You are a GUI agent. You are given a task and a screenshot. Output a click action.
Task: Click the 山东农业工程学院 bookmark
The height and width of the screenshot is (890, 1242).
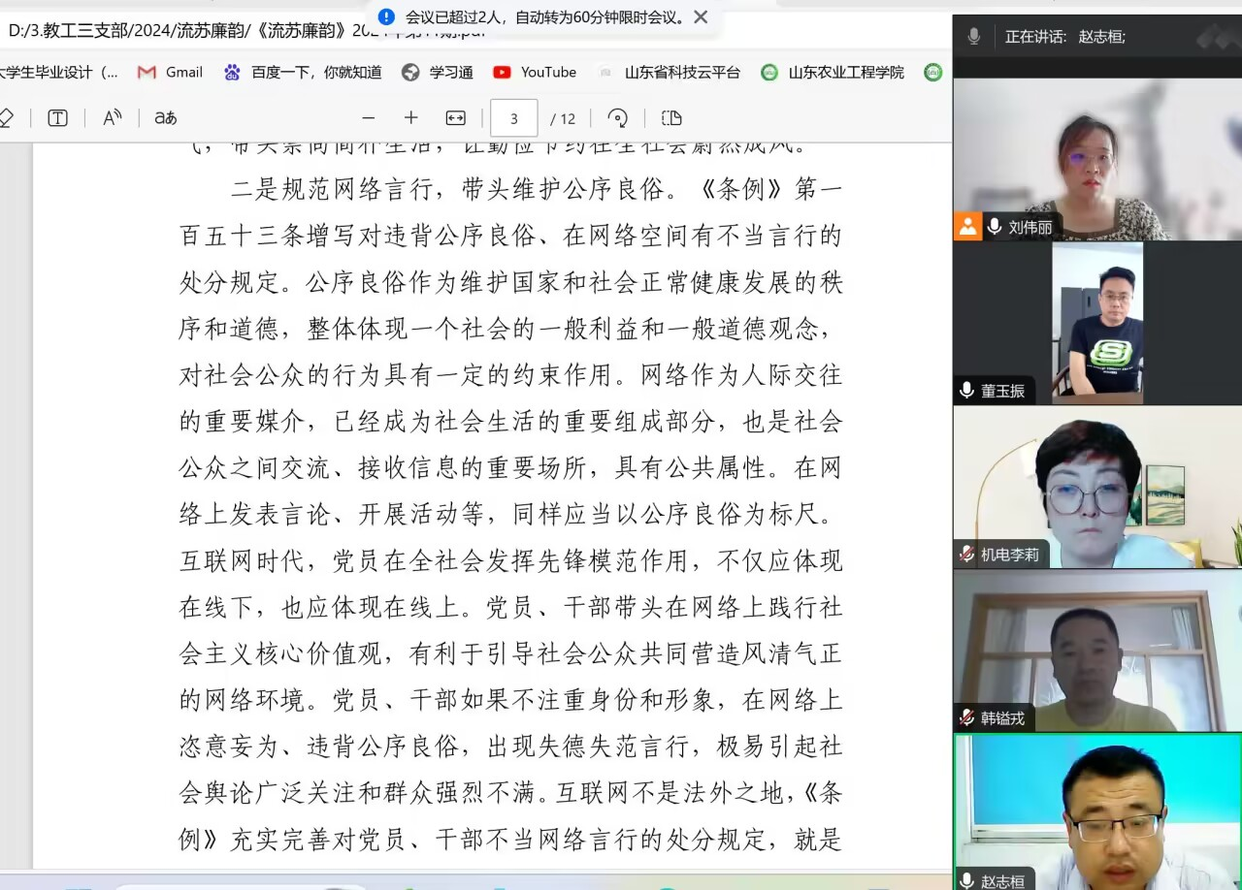833,72
